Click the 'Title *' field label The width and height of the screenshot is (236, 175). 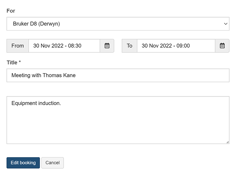point(14,62)
